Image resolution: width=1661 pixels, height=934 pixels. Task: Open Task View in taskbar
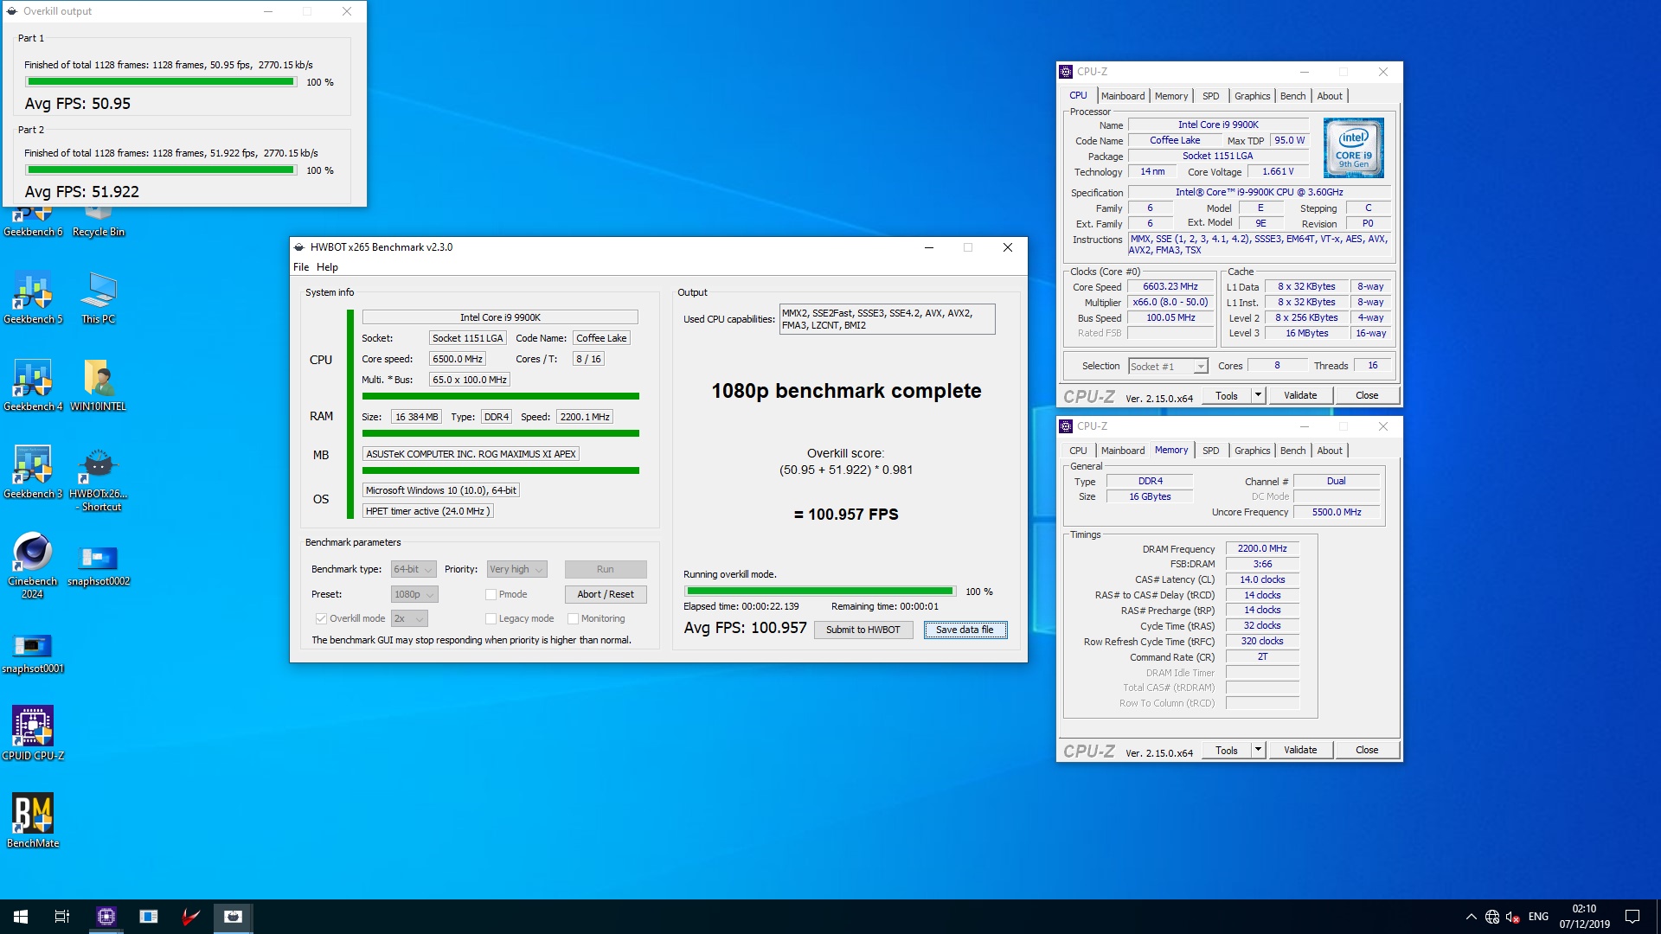click(x=62, y=917)
